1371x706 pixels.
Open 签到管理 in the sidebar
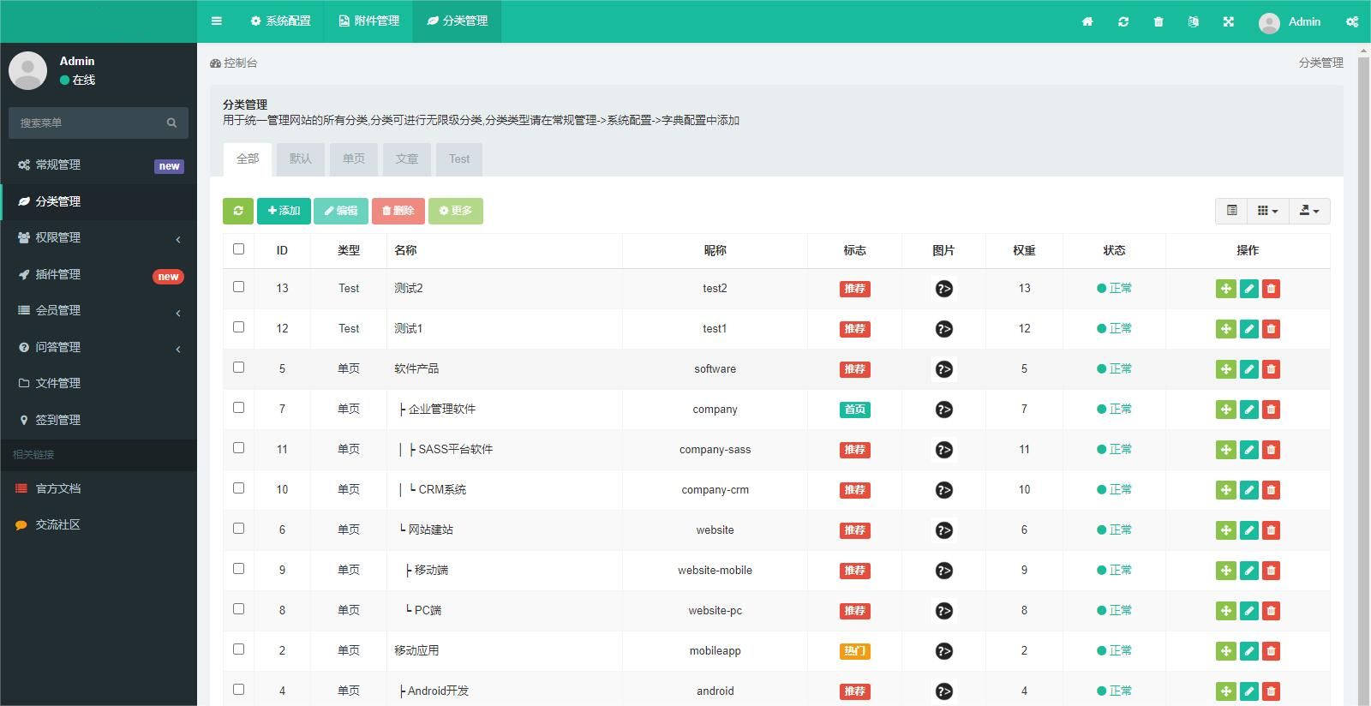point(99,420)
